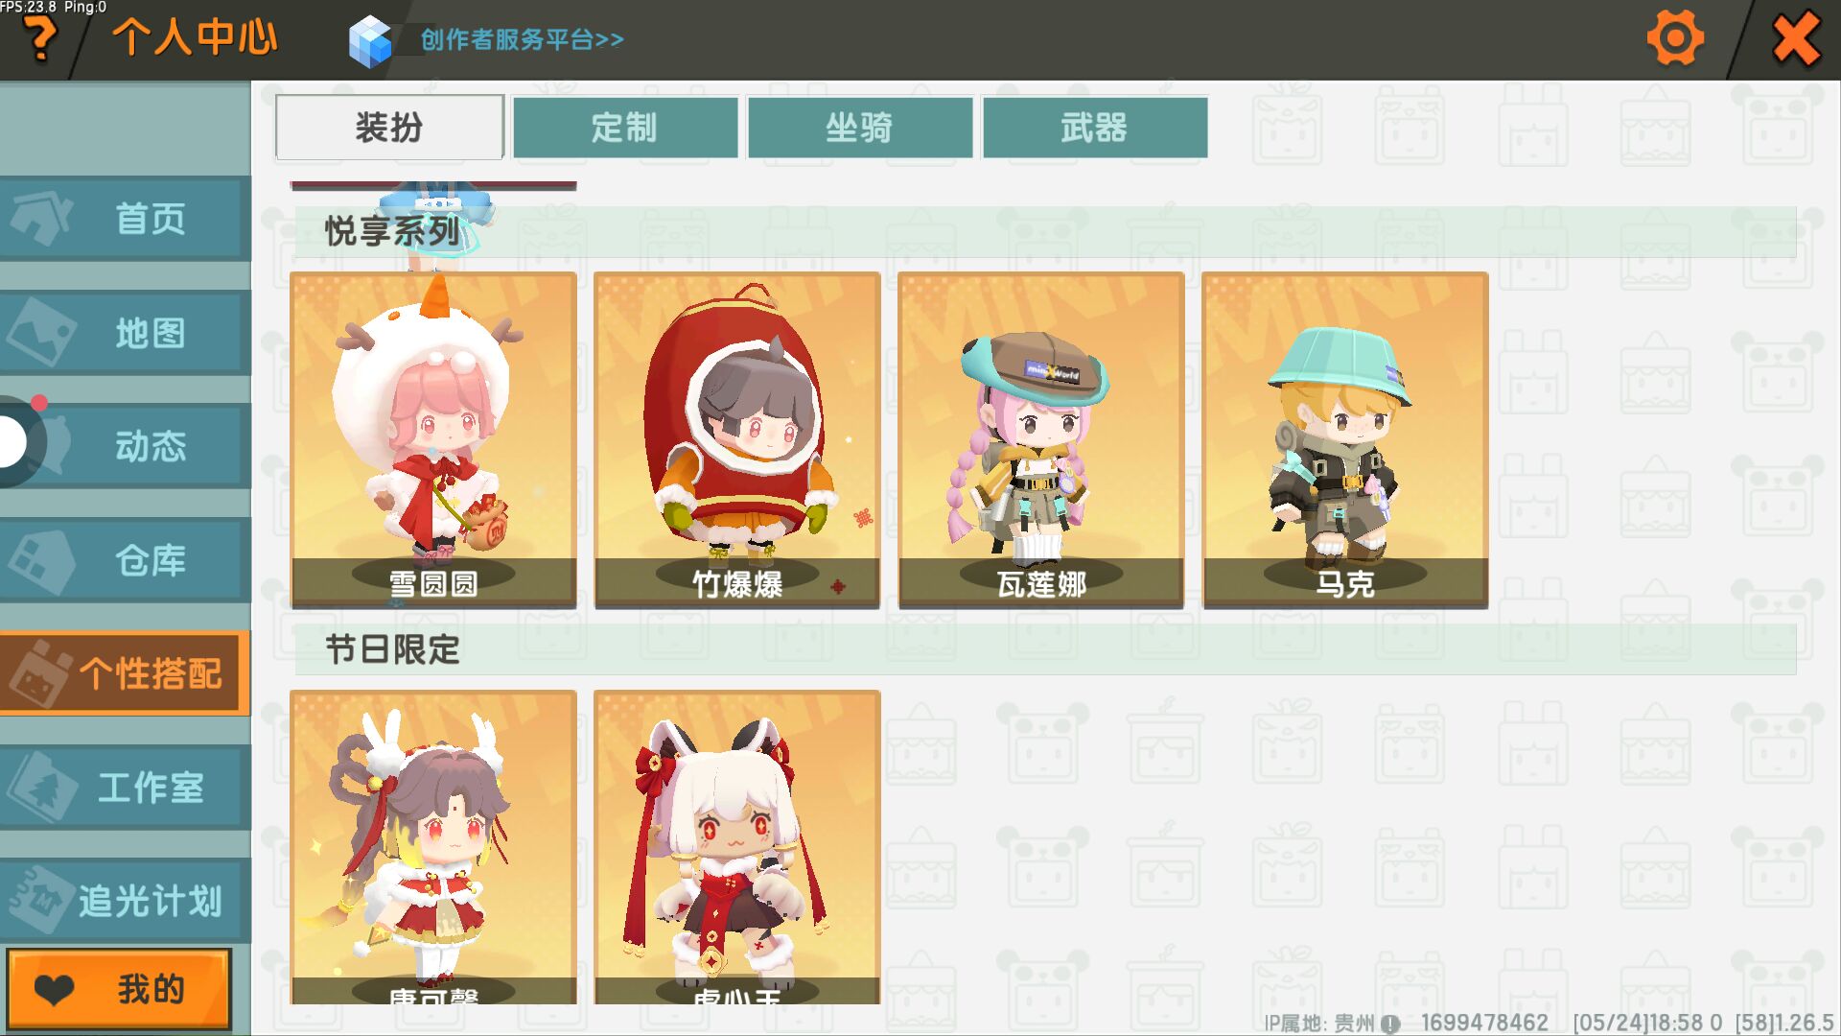This screenshot has height=1036, width=1841.
Task: Open 仓库 warehouse menu item
Action: 126,560
